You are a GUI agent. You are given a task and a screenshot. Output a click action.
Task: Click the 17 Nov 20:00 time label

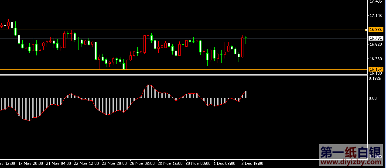(31, 164)
